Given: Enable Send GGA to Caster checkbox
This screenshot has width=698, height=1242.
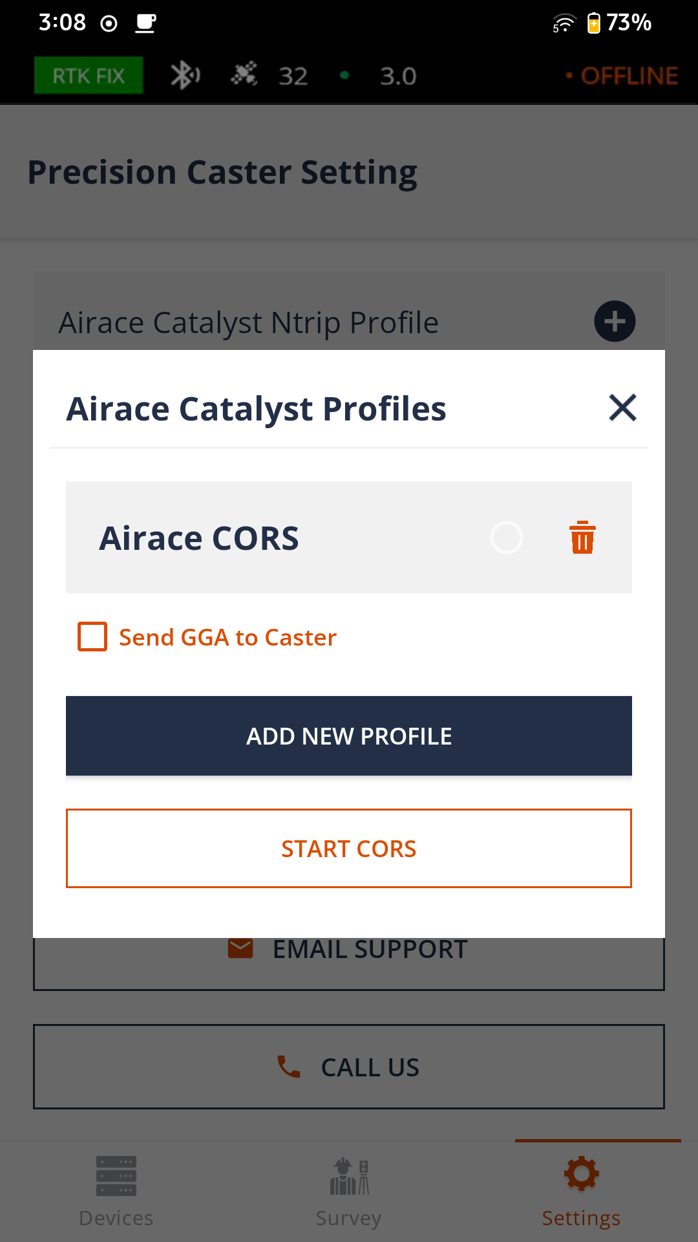Looking at the screenshot, I should coord(92,637).
